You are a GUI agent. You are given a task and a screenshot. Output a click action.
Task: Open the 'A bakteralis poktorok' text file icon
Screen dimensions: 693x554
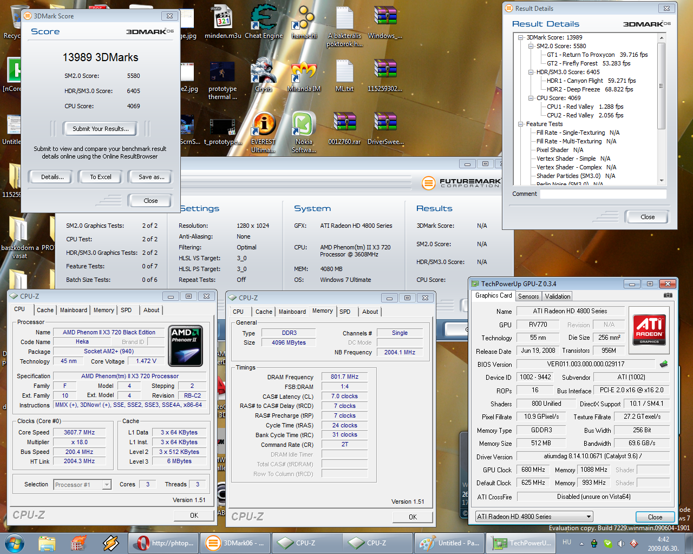coord(344,26)
